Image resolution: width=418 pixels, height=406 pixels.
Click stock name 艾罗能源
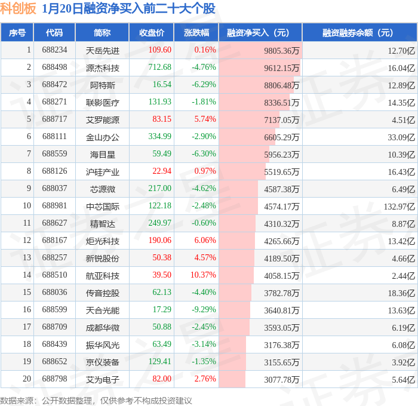click(x=102, y=119)
